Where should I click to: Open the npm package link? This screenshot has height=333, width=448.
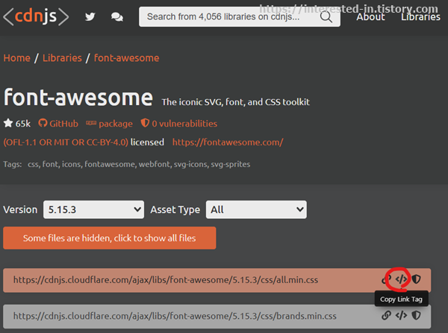(109, 124)
